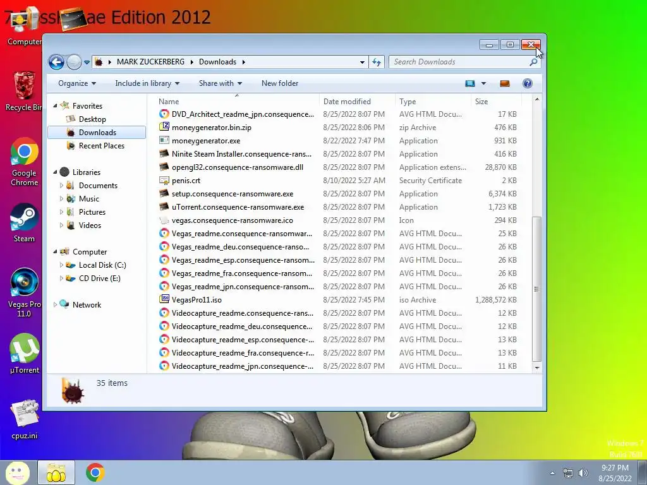647x485 pixels.
Task: Click the Explorer back arrow button
Action: point(56,63)
